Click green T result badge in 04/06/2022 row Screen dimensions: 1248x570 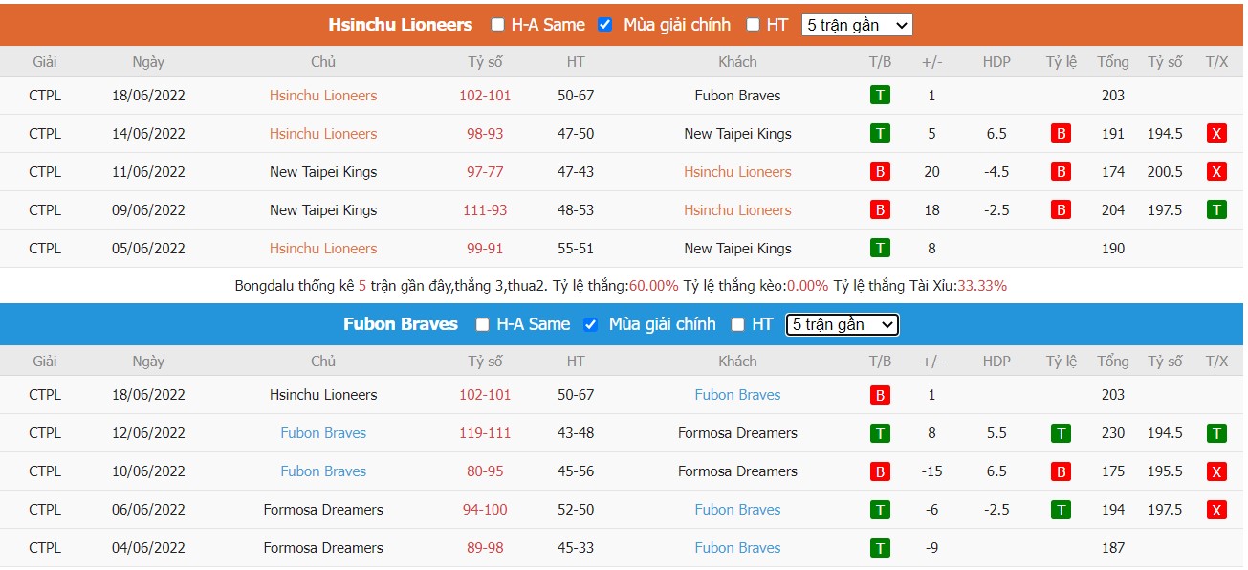click(880, 548)
